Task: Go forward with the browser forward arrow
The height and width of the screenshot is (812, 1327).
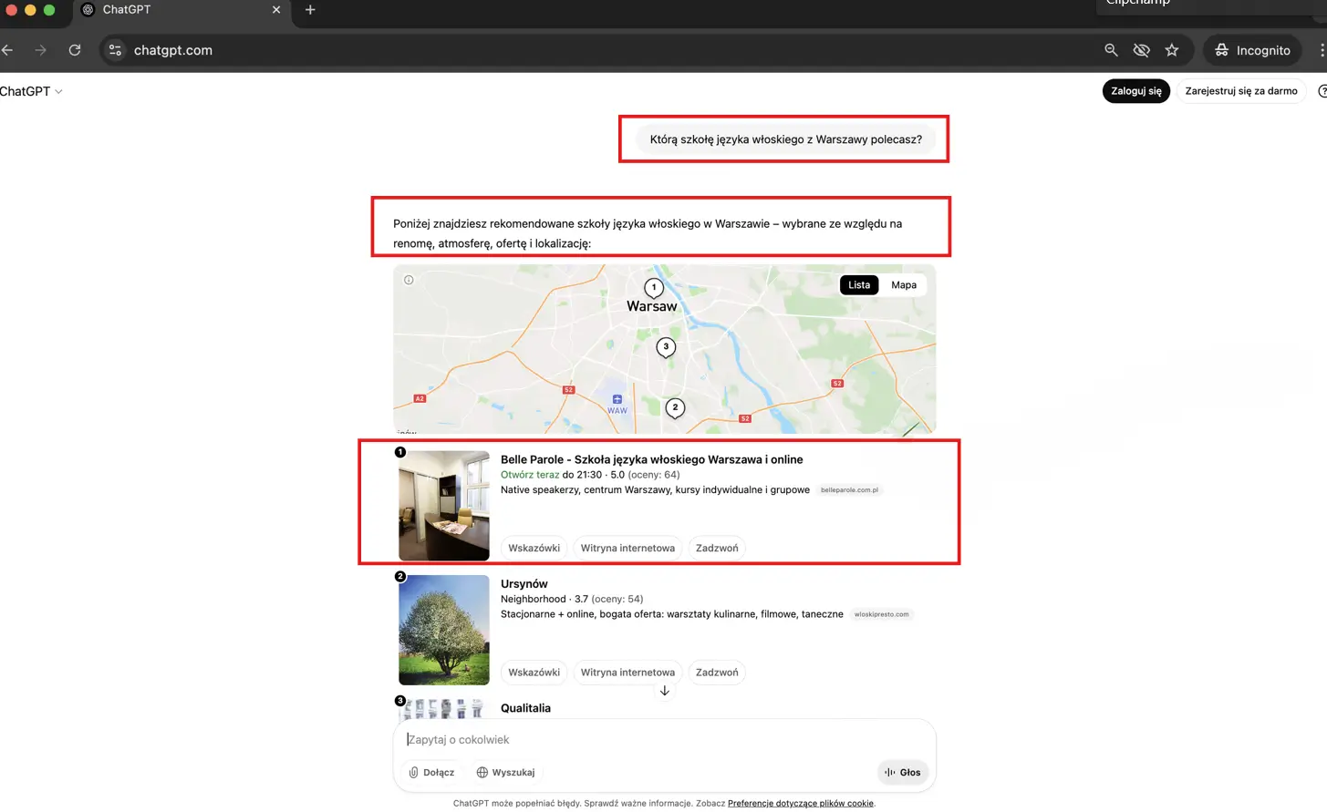Action: 40,50
